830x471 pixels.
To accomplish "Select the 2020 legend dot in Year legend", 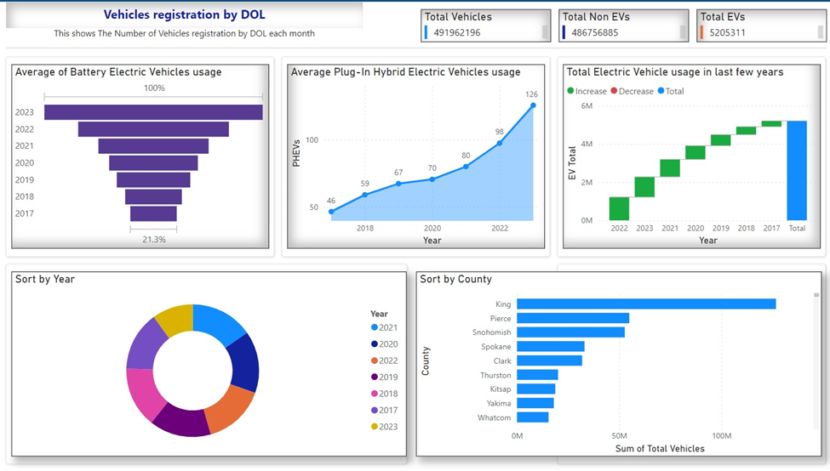I will (375, 344).
